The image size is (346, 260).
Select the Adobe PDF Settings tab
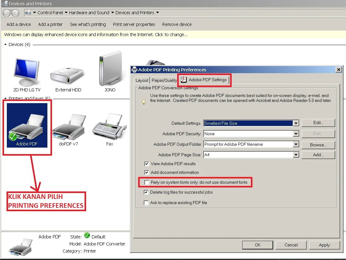[204, 80]
